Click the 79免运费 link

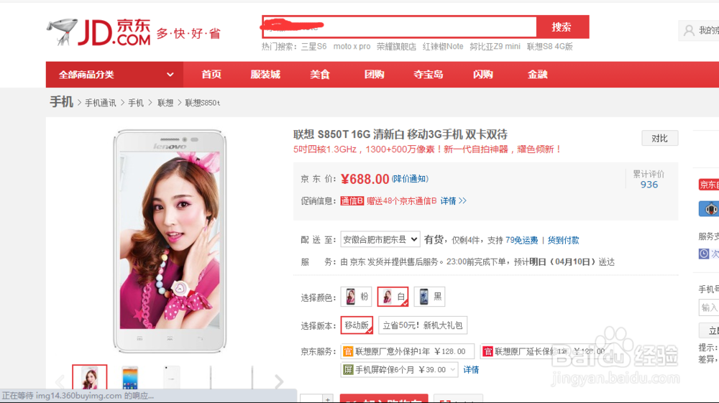point(522,240)
